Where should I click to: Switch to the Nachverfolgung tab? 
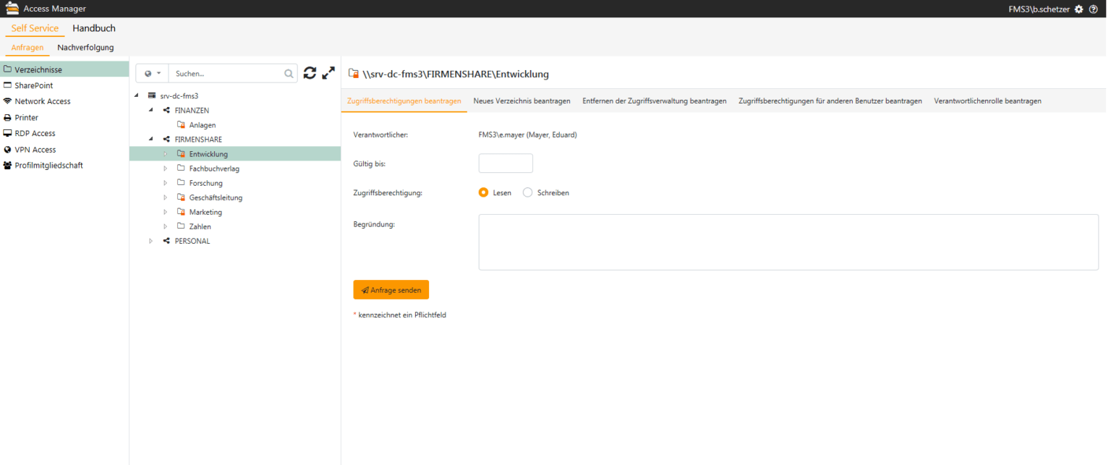pos(85,47)
